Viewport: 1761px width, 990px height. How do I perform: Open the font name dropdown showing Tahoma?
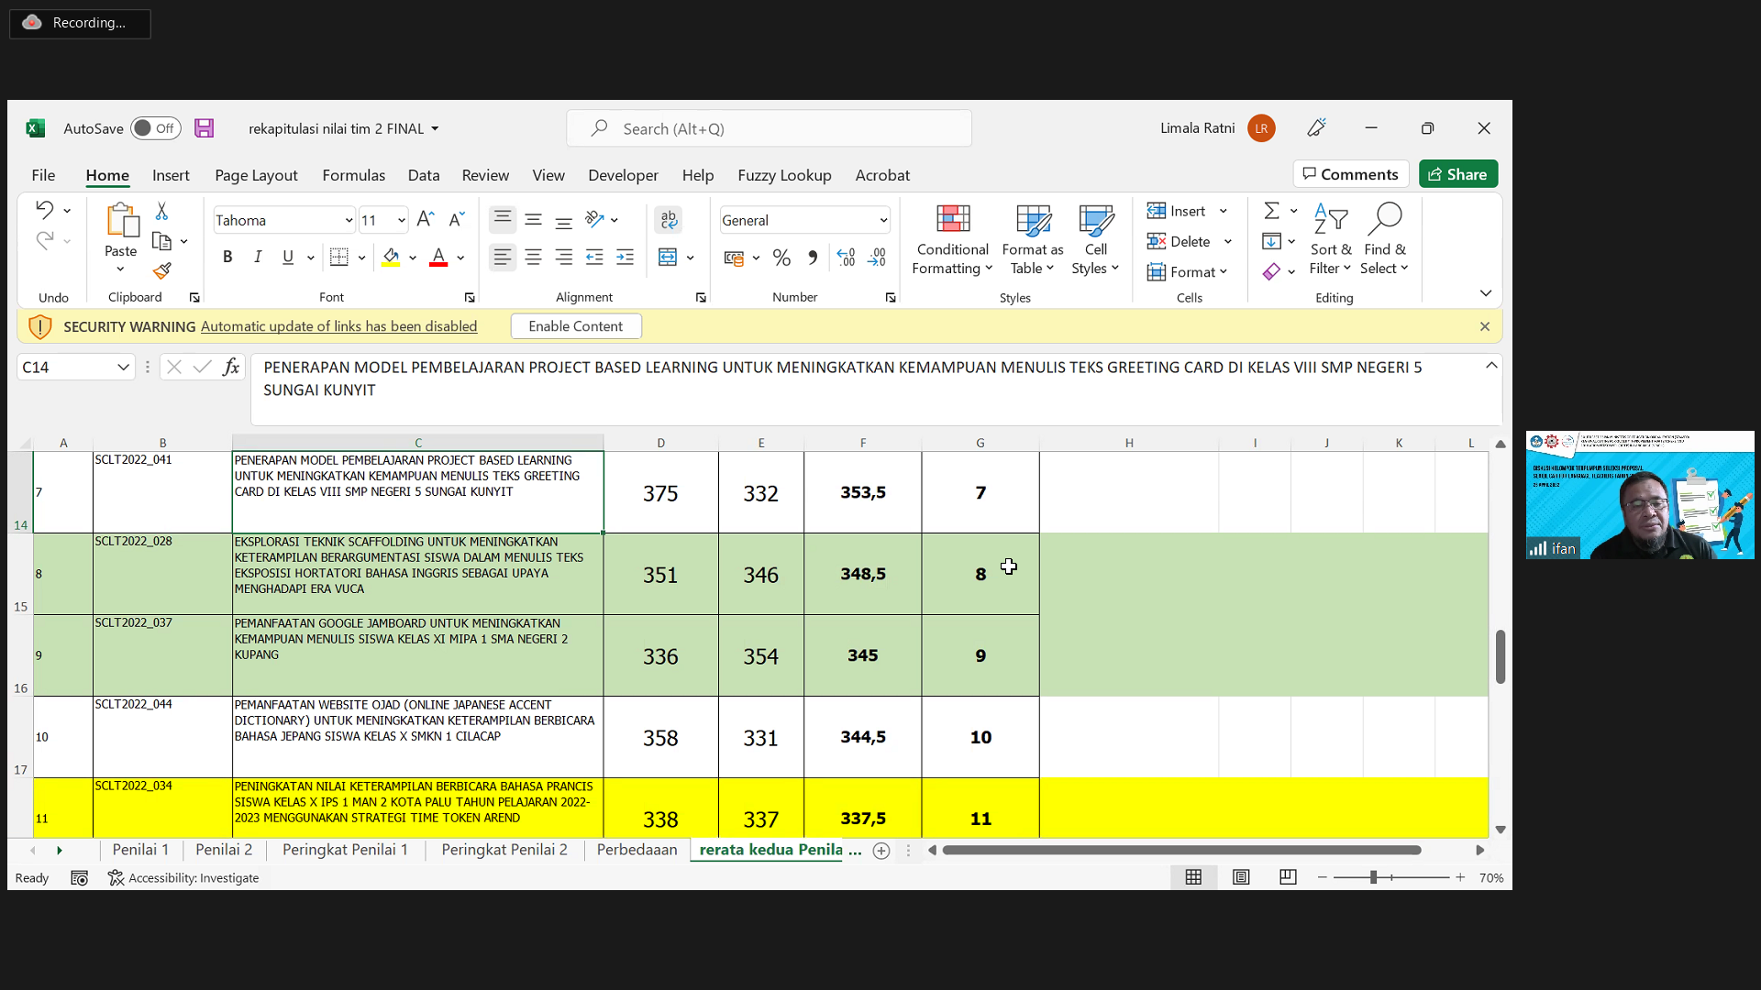(349, 221)
